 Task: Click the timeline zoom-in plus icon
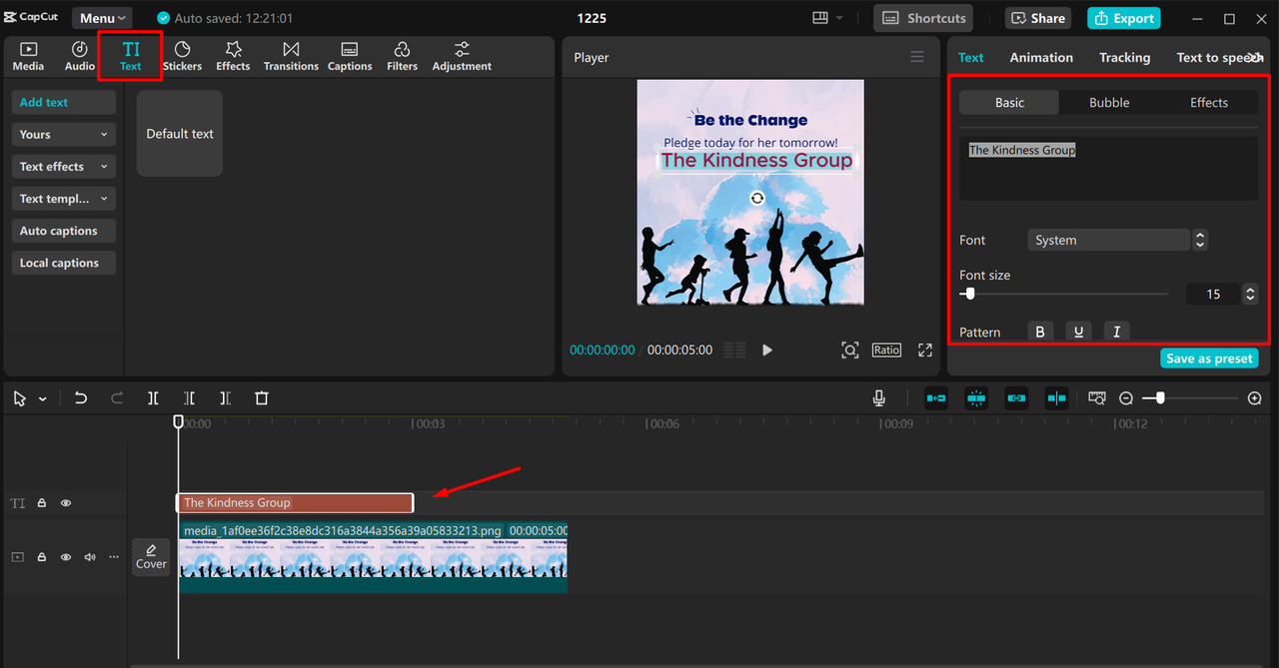click(1255, 398)
